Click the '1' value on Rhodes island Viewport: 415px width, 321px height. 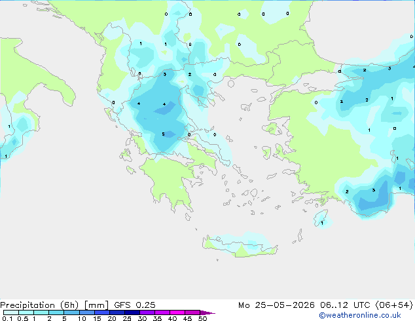322,223
